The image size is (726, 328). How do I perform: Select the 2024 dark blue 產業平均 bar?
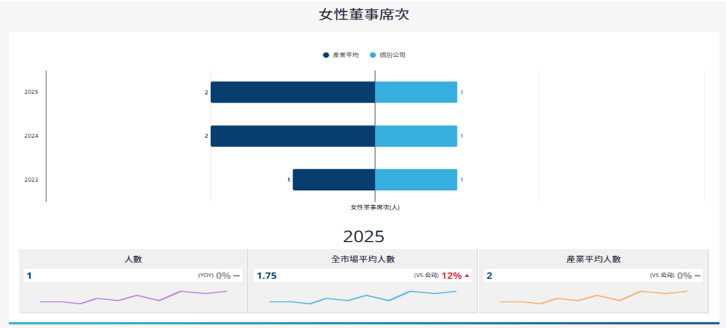[292, 136]
